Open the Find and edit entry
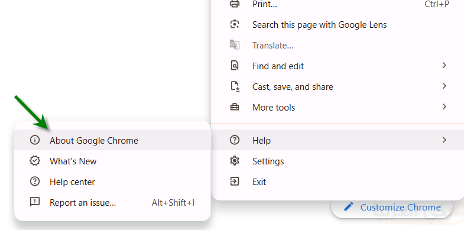Screen dimensions: 464x230 tap(338, 66)
